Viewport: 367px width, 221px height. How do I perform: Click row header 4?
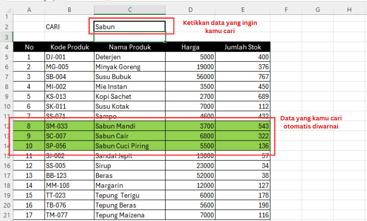tap(7, 47)
